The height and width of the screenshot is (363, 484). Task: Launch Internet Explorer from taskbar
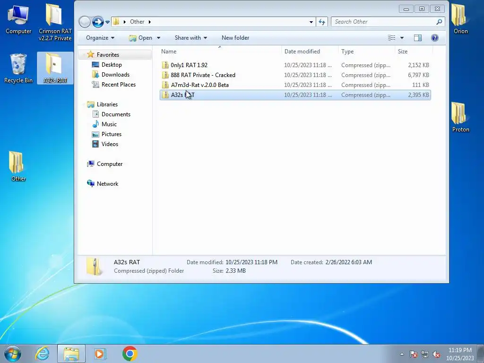pyautogui.click(x=42, y=354)
